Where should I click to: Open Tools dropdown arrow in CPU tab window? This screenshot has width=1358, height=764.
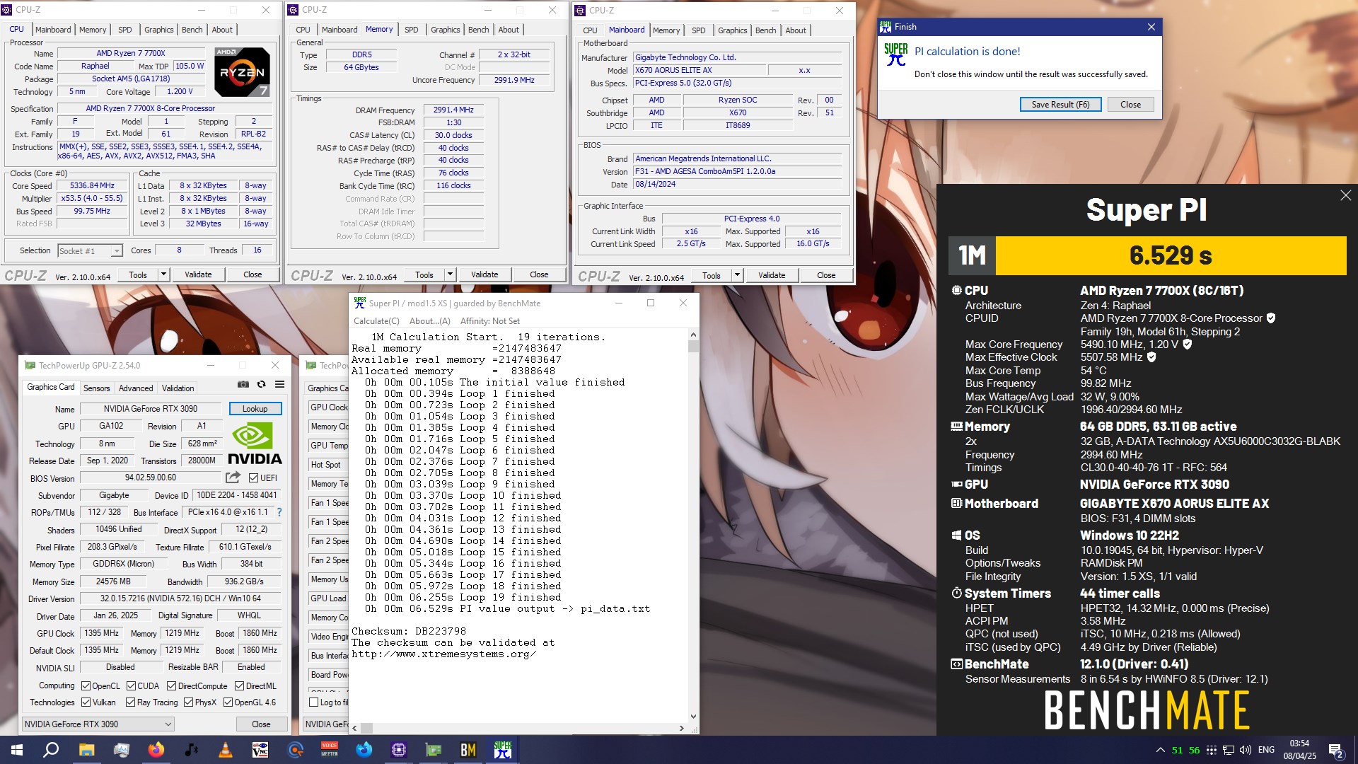tap(163, 274)
